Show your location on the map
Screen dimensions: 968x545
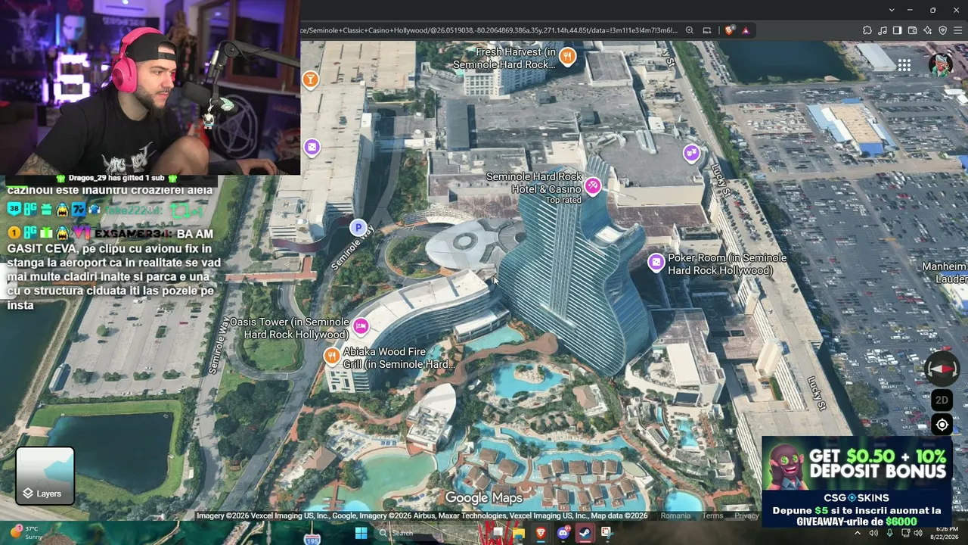pos(942,425)
